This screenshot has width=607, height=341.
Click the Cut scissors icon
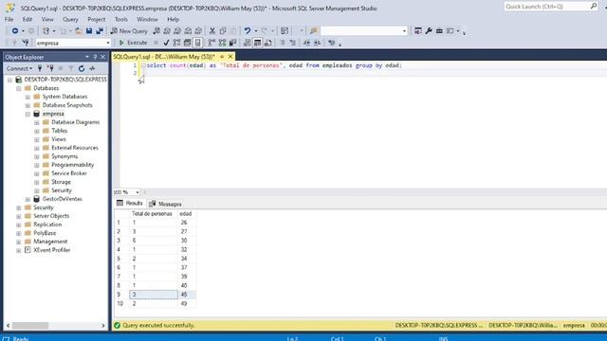click(212, 31)
